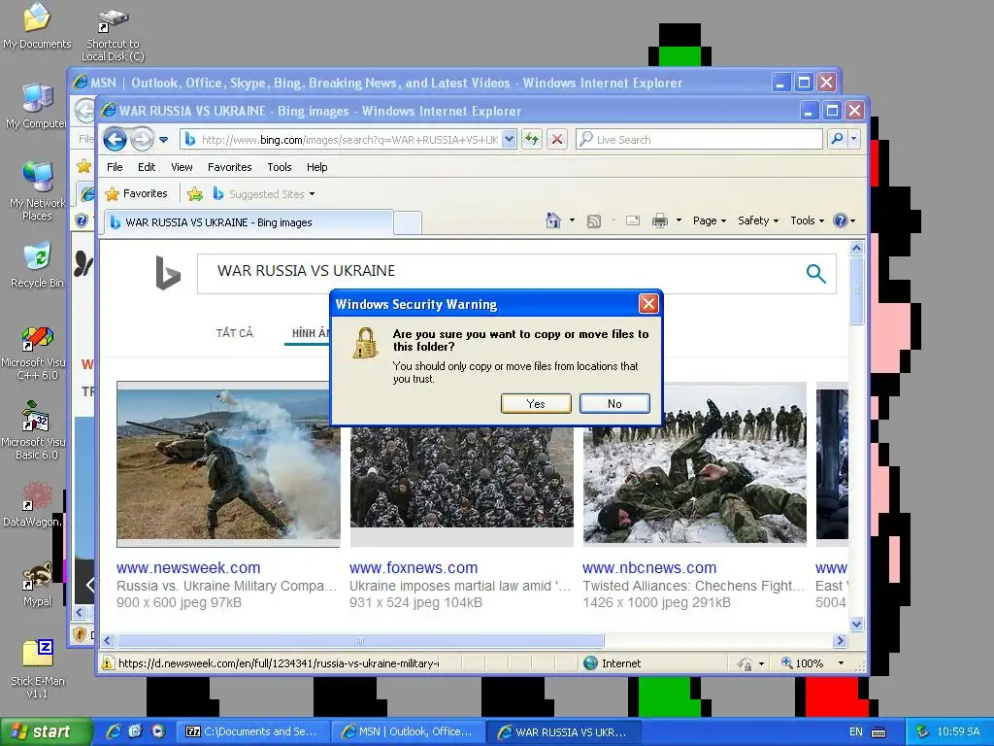Open the Microsoft Visual C++ 6.0 desktop shortcut
994x746 pixels.
(x=34, y=354)
